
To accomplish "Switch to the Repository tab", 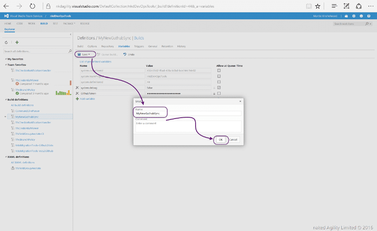I will [x=107, y=46].
